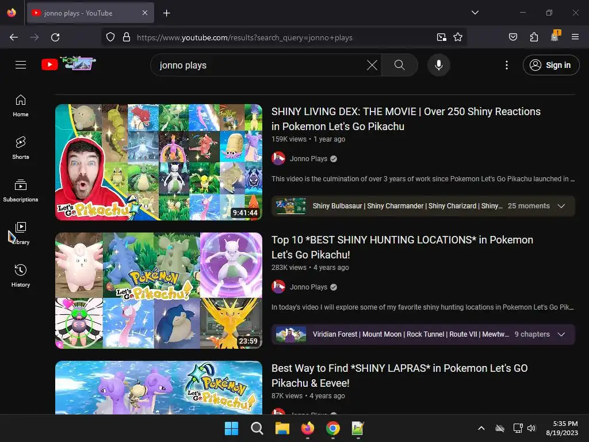Open Library in the sidebar
The width and height of the screenshot is (589, 442).
(21, 234)
